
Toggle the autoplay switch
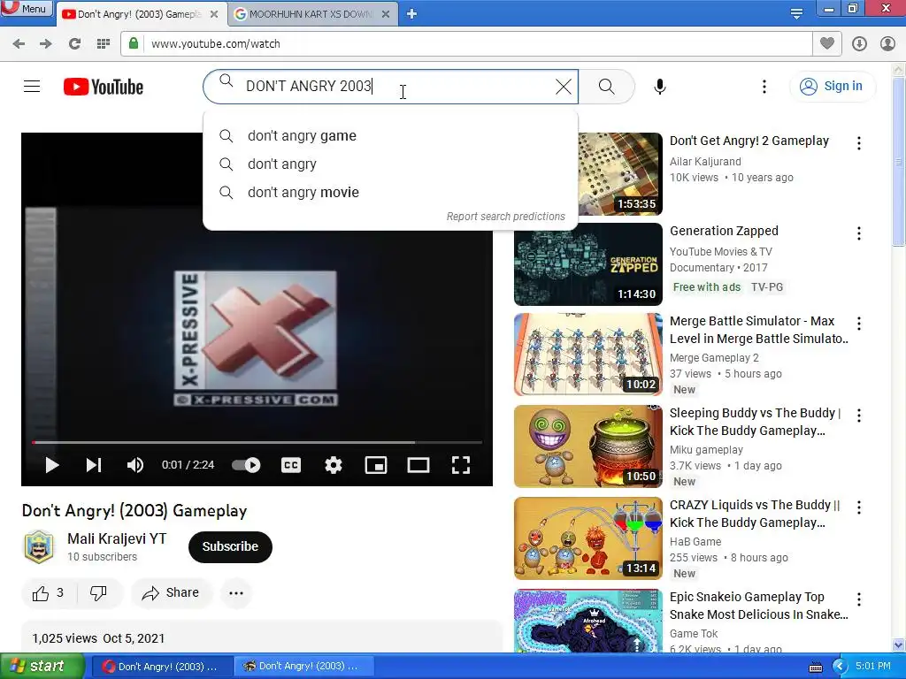tap(246, 465)
